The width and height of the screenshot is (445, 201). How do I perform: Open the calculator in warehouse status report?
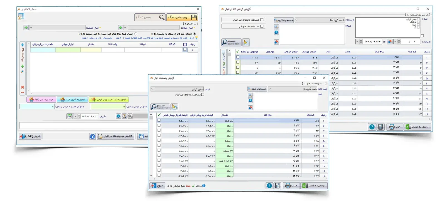[277, 186]
